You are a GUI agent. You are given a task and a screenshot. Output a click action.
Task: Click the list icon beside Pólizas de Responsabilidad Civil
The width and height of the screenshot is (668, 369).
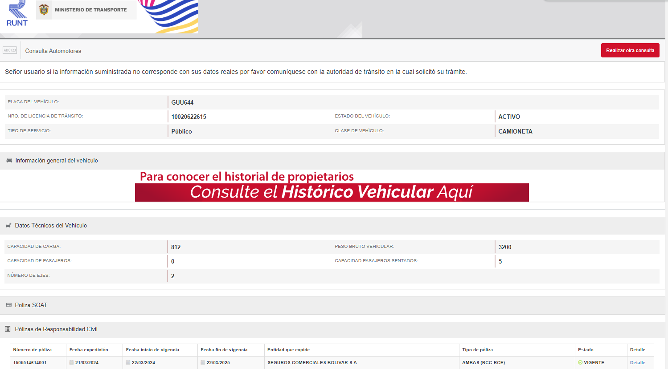point(8,329)
